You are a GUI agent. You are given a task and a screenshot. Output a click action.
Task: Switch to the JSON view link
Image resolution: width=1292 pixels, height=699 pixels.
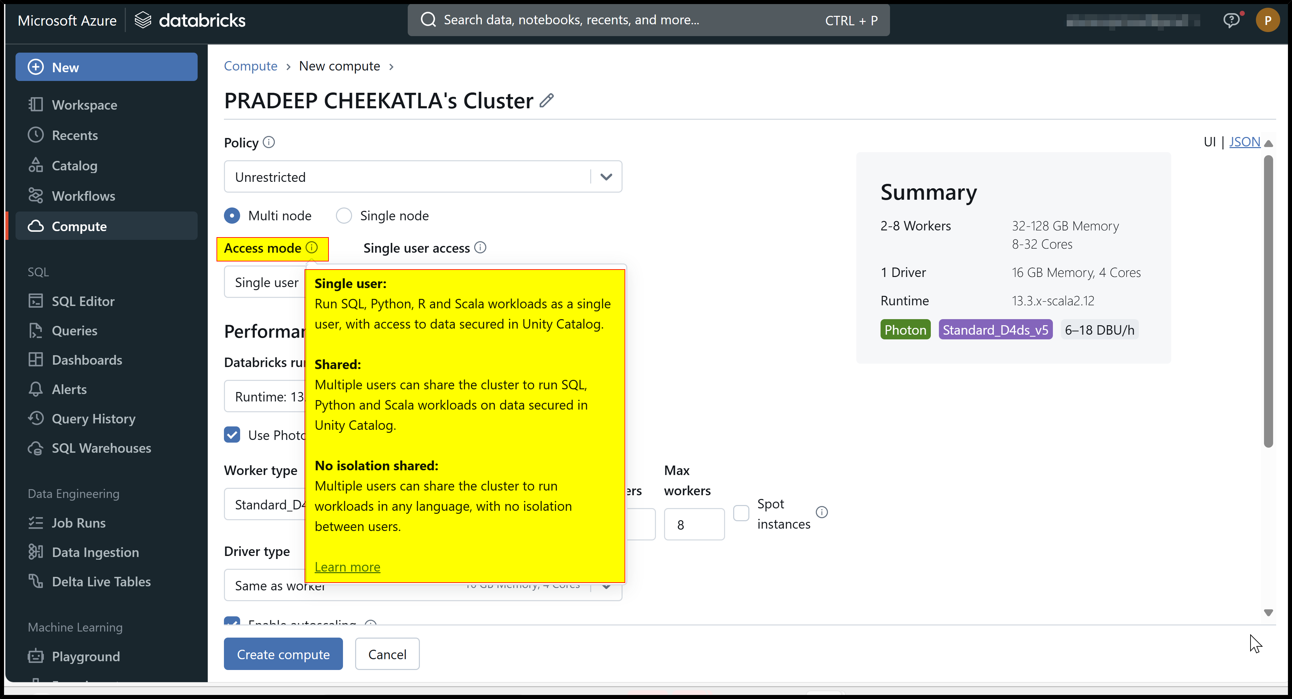pos(1244,142)
